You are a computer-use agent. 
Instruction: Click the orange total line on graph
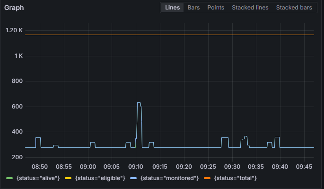(169, 35)
